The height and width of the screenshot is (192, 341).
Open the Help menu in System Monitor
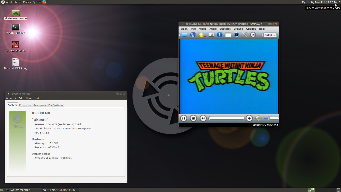[37, 98]
